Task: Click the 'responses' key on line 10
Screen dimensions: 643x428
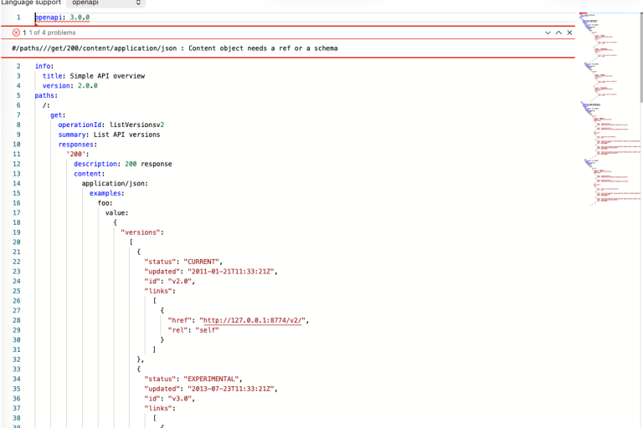Action: click(x=76, y=145)
